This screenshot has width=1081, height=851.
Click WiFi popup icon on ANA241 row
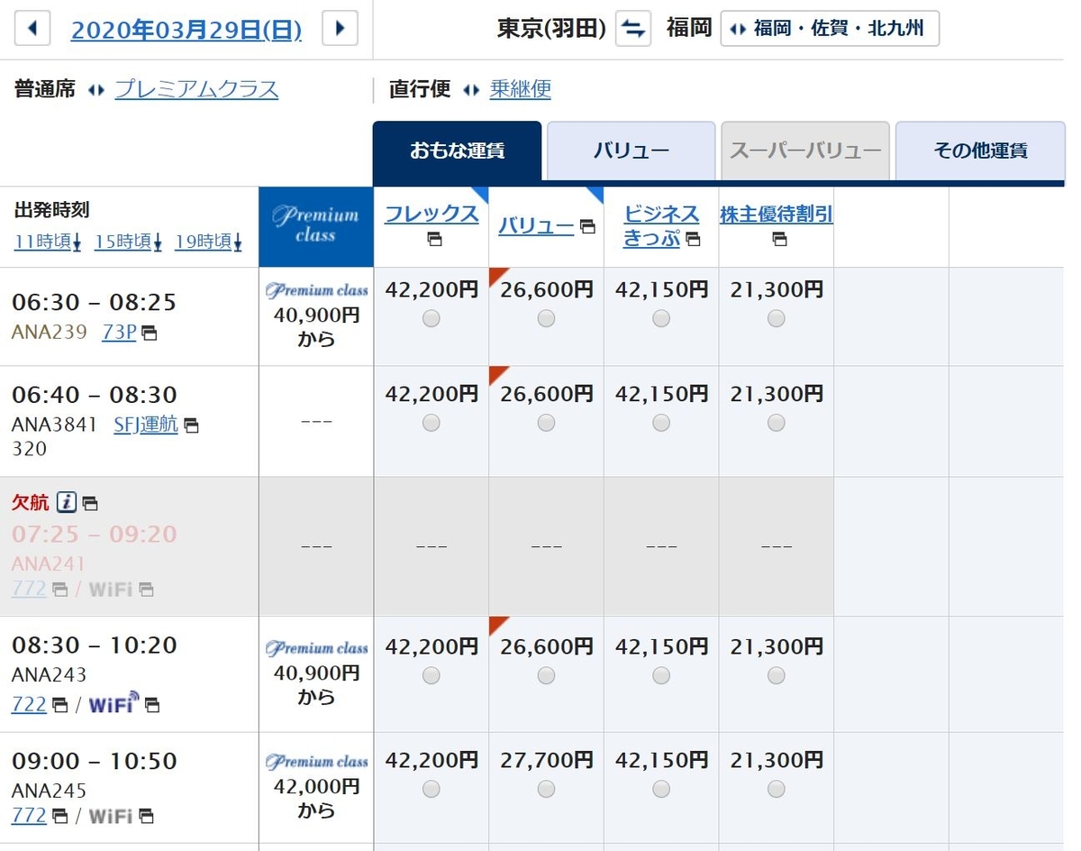click(x=146, y=590)
